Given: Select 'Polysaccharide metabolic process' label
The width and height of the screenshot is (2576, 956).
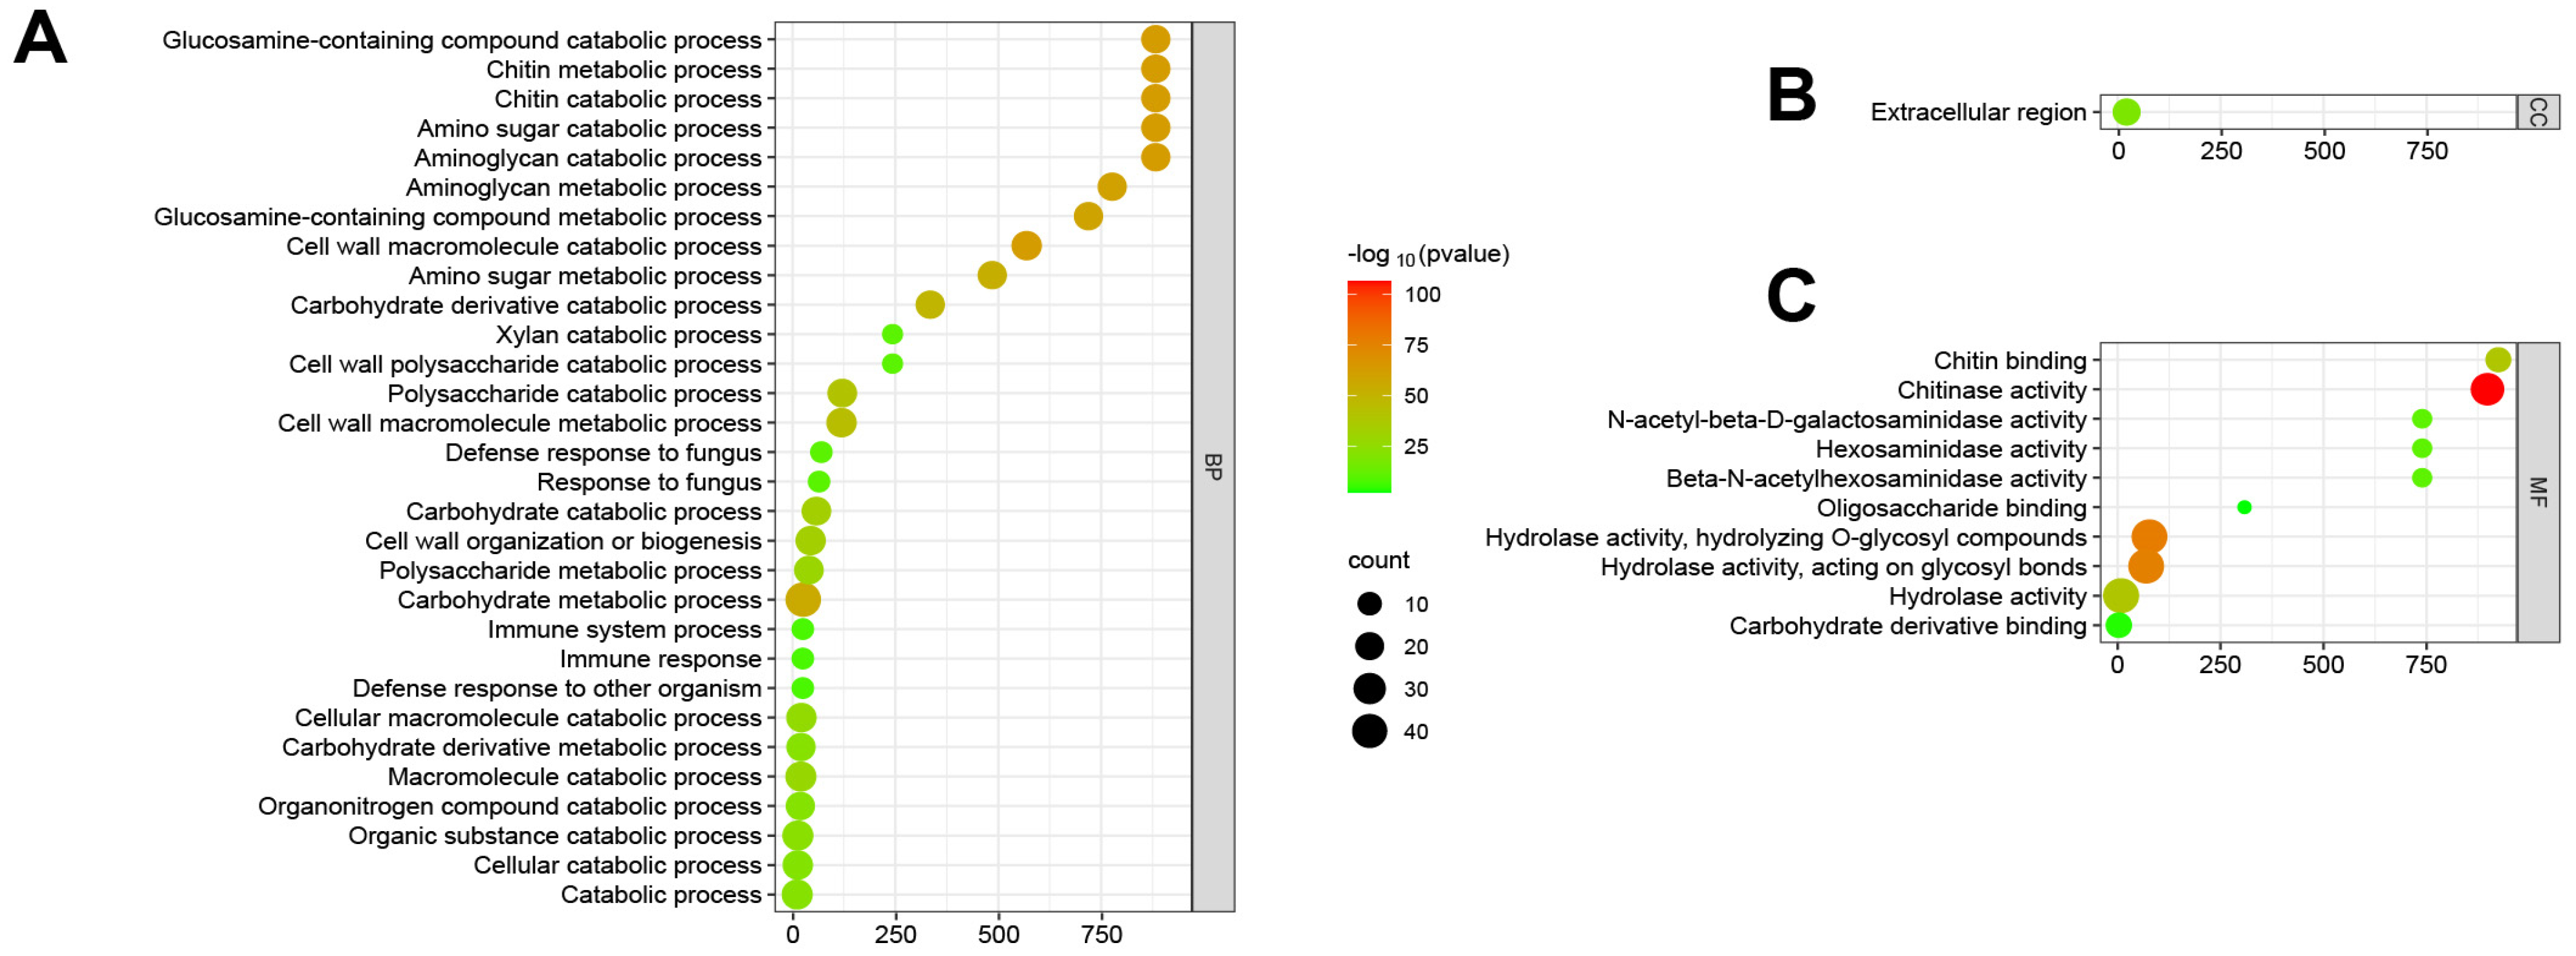Looking at the screenshot, I should 571,571.
